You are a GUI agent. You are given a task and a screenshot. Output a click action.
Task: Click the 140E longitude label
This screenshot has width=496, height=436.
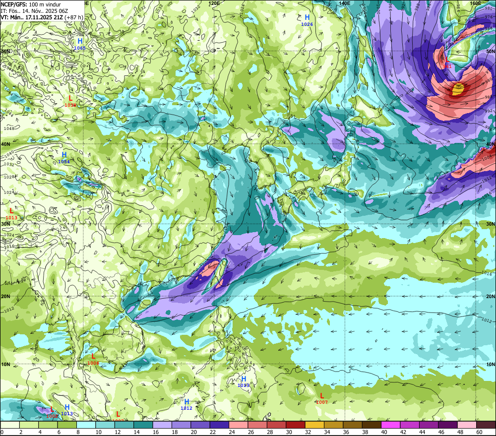(x=345, y=3)
